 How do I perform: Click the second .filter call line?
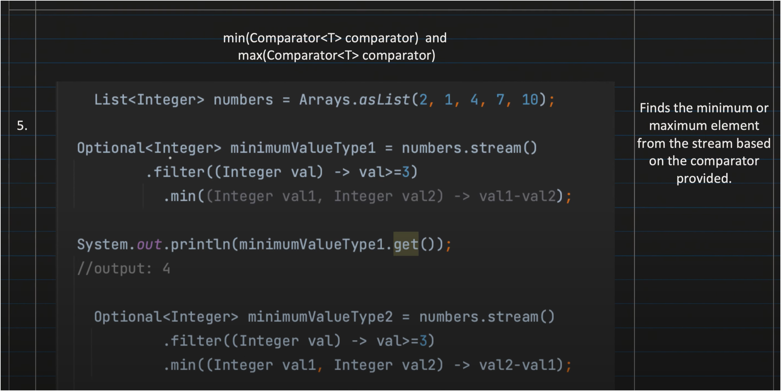(x=299, y=341)
